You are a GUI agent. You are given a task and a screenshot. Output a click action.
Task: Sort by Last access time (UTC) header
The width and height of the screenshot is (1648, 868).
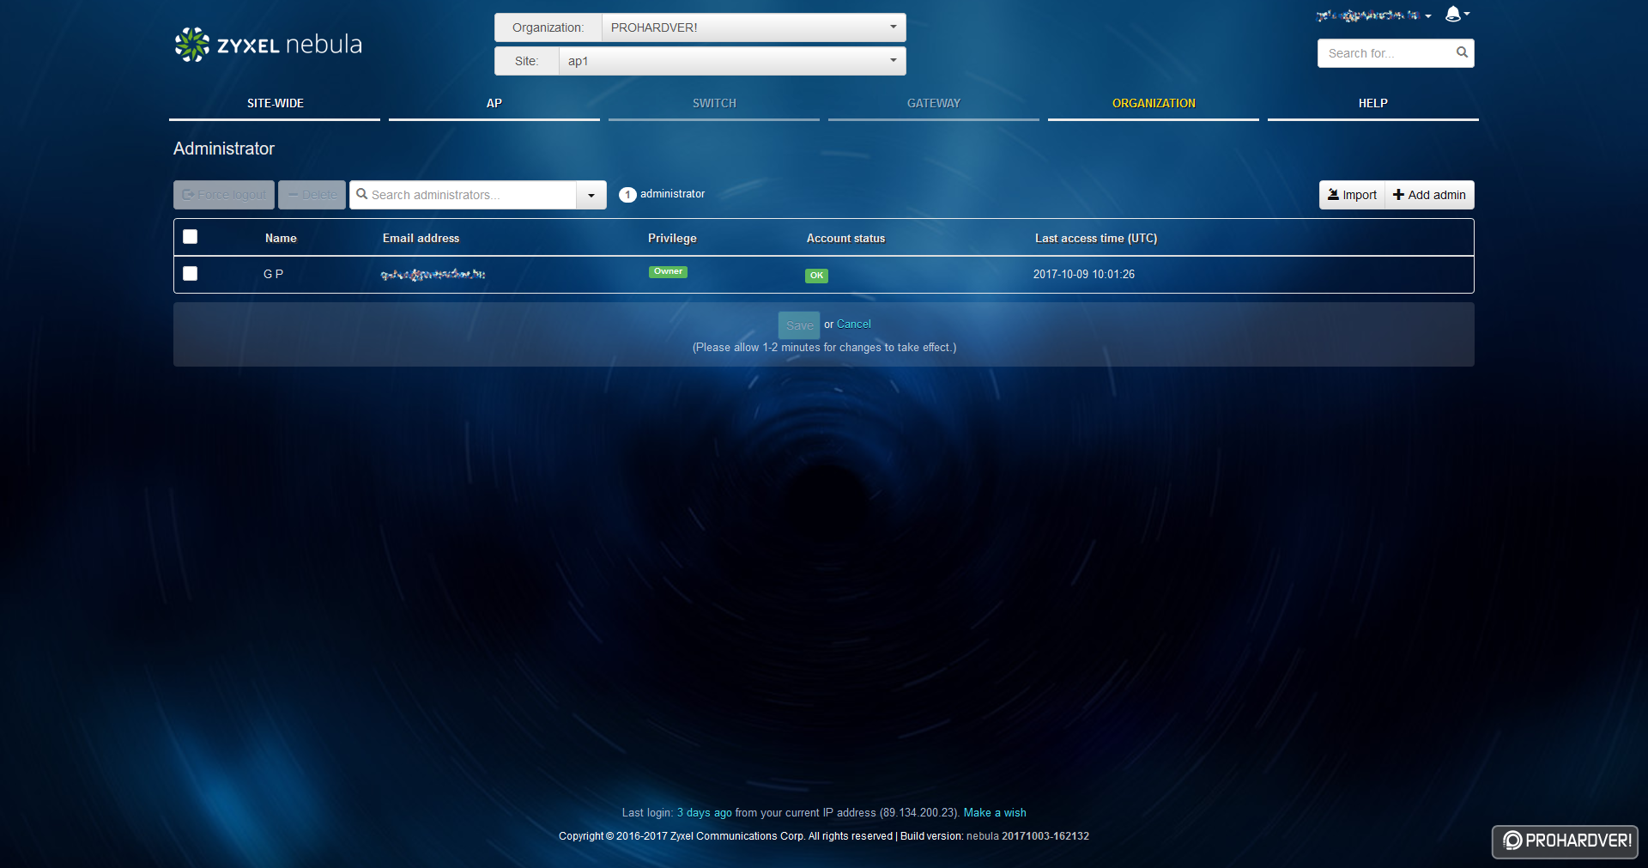[x=1096, y=238]
